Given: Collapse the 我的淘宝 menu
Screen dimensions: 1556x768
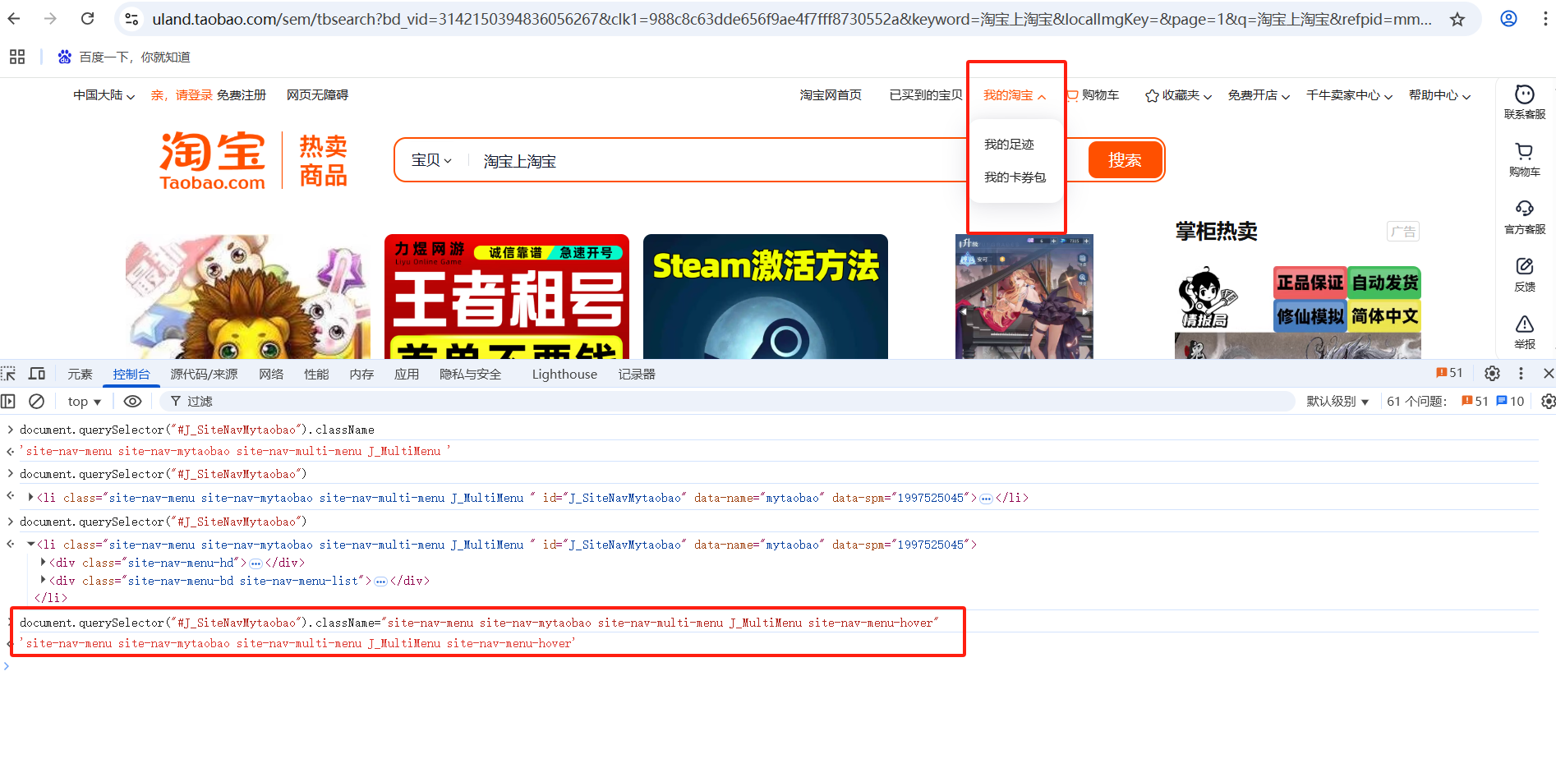Looking at the screenshot, I should click(1015, 95).
